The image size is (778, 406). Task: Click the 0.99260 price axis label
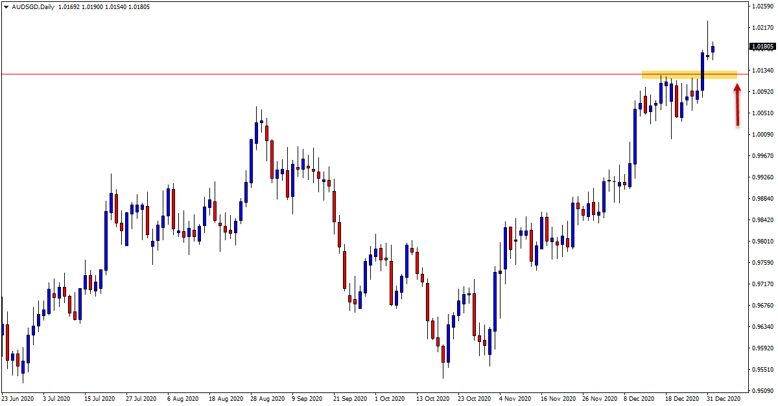point(761,177)
